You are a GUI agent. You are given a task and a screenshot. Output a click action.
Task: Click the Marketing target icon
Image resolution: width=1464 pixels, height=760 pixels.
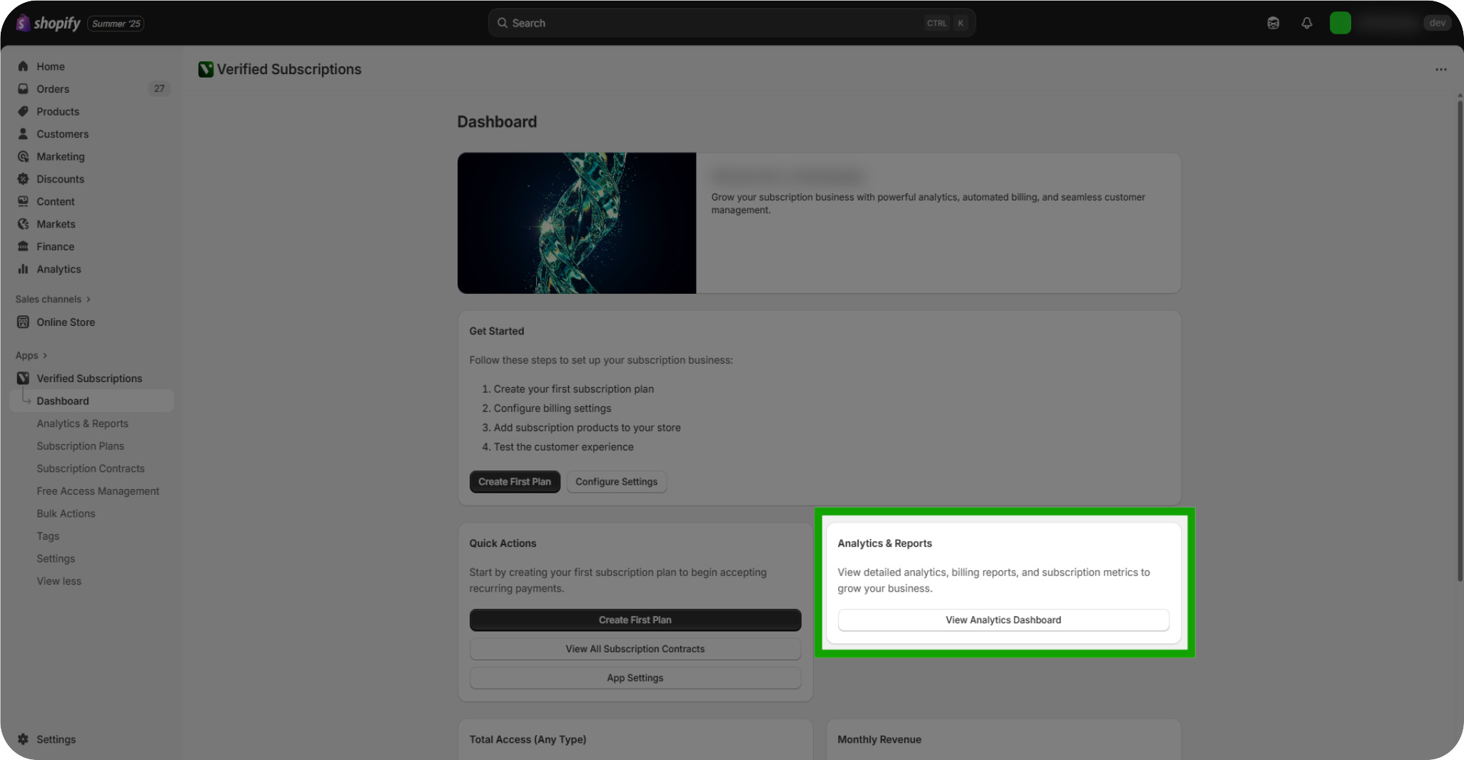23,156
